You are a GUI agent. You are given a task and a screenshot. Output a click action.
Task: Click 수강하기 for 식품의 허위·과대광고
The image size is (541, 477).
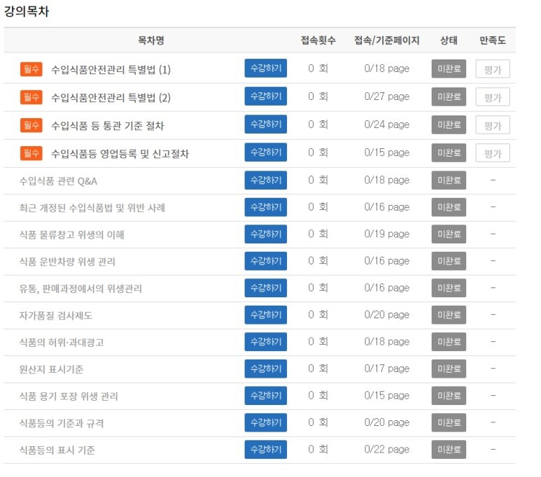(266, 341)
